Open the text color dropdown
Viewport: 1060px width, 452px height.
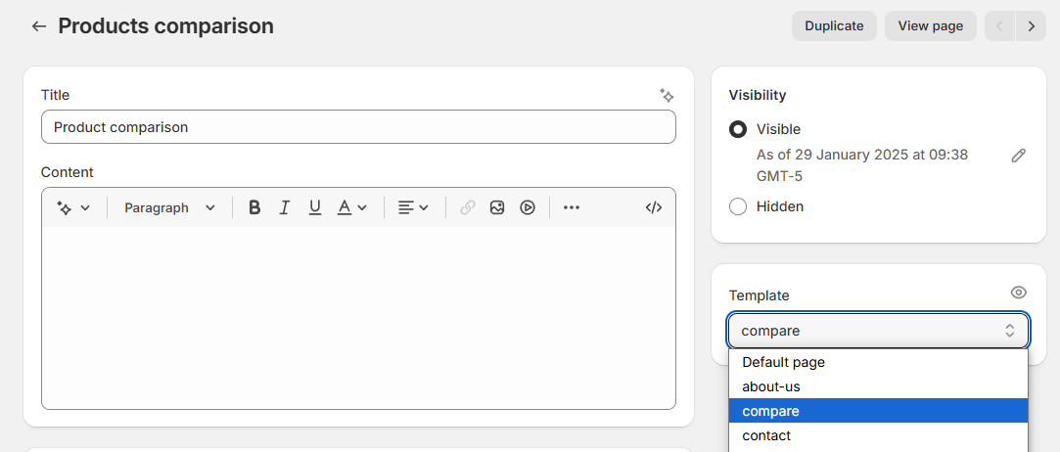(x=351, y=207)
